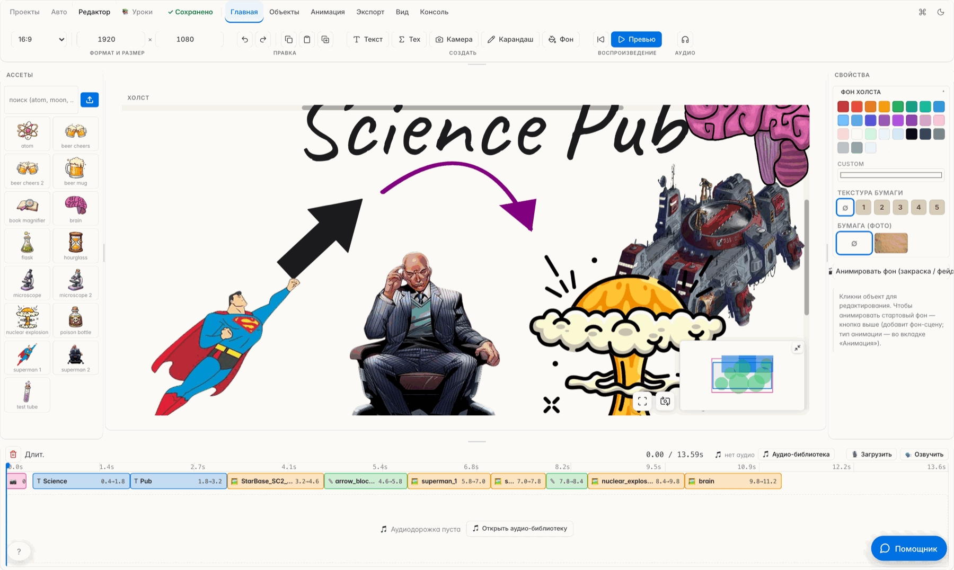Click the asset upload button
The image size is (954, 570).
[90, 100]
